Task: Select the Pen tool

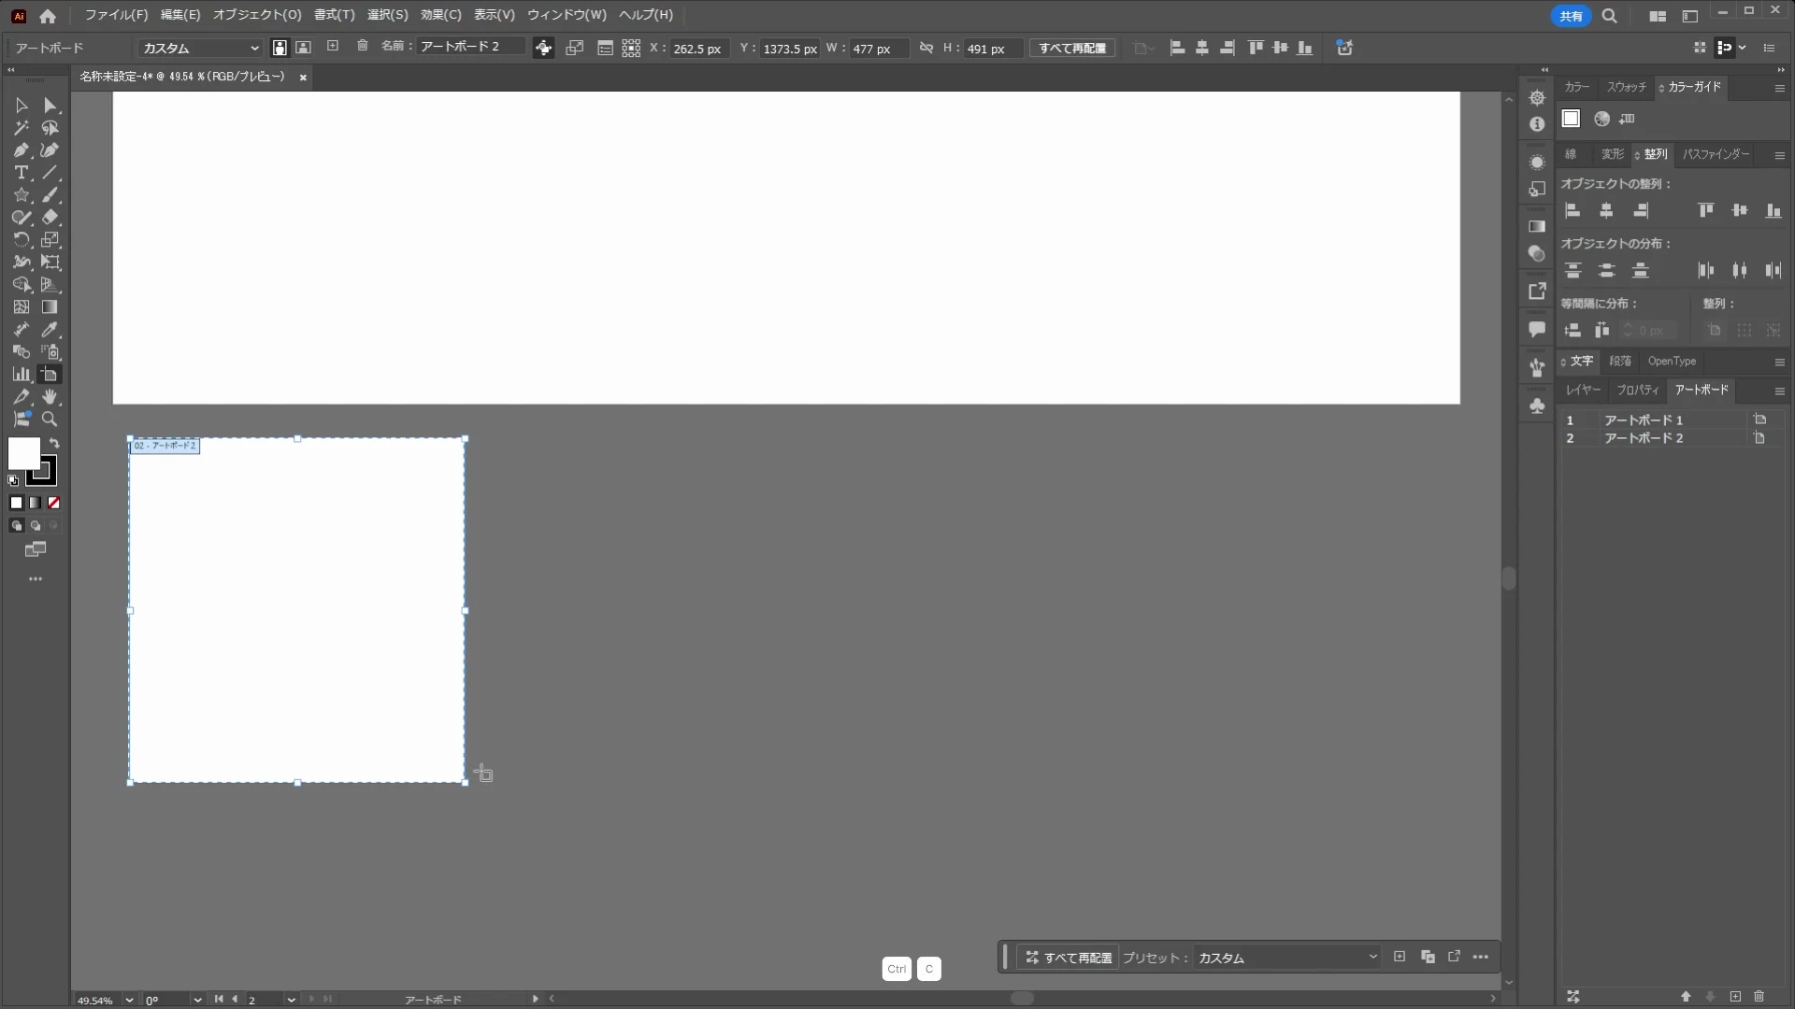Action: click(x=21, y=150)
